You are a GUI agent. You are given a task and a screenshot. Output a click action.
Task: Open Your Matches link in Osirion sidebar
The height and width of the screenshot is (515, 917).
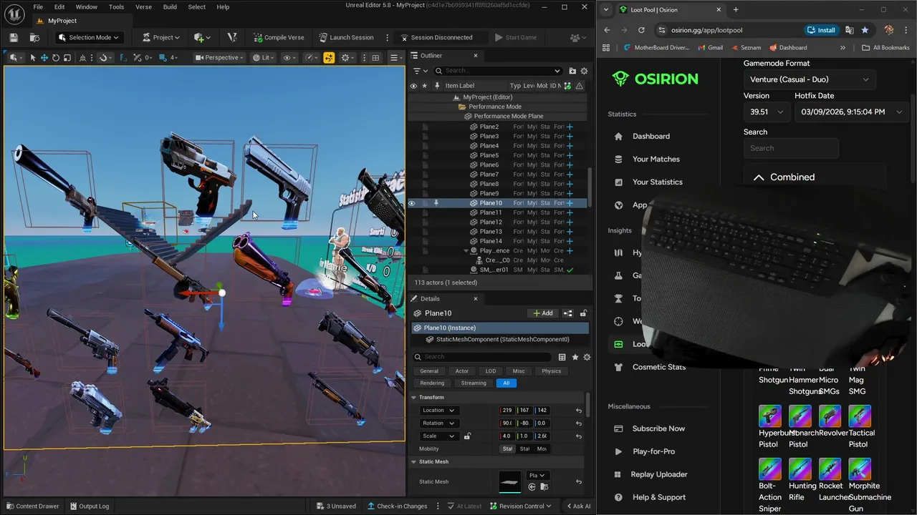click(656, 160)
